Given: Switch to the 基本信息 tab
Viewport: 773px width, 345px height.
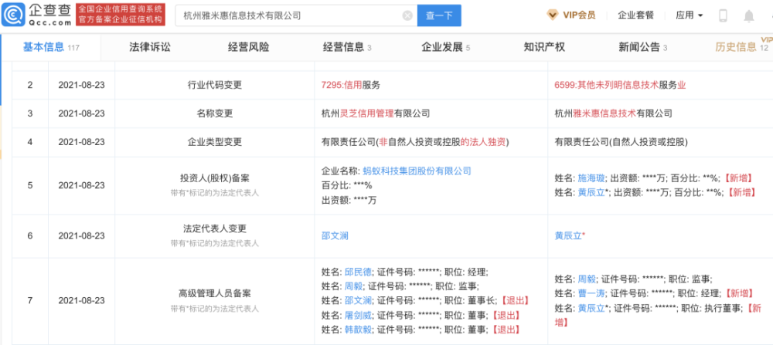Looking at the screenshot, I should point(51,47).
